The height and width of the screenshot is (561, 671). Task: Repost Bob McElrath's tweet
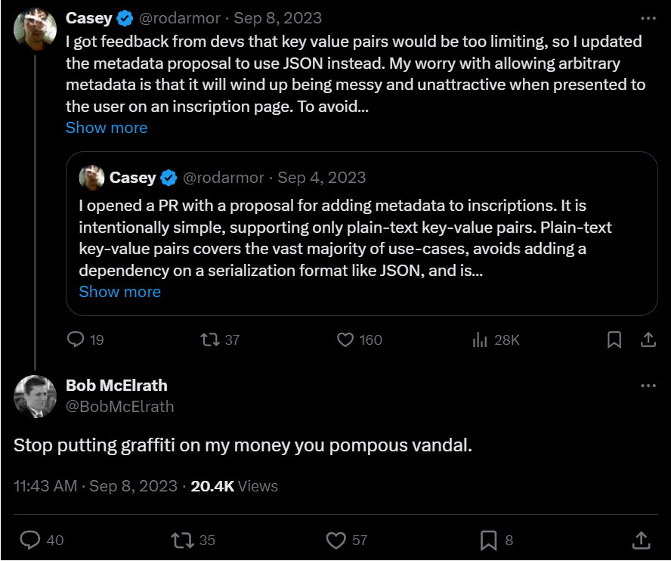tap(181, 540)
